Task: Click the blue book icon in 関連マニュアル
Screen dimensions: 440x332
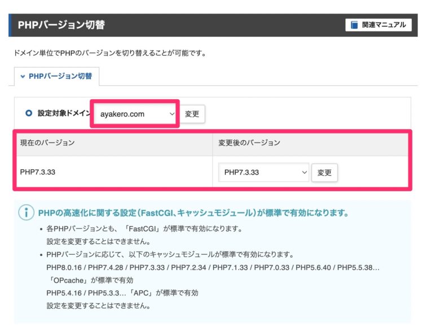Action: pyautogui.click(x=354, y=25)
